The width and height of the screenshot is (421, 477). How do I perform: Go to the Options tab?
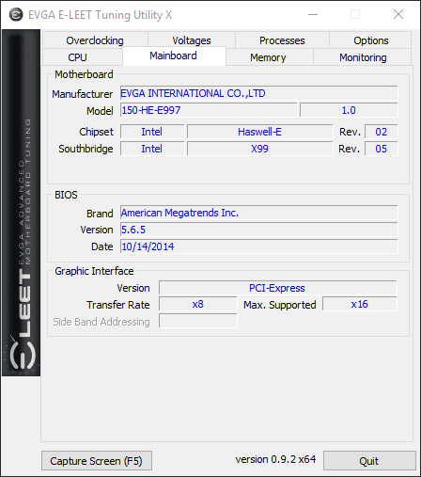point(370,40)
